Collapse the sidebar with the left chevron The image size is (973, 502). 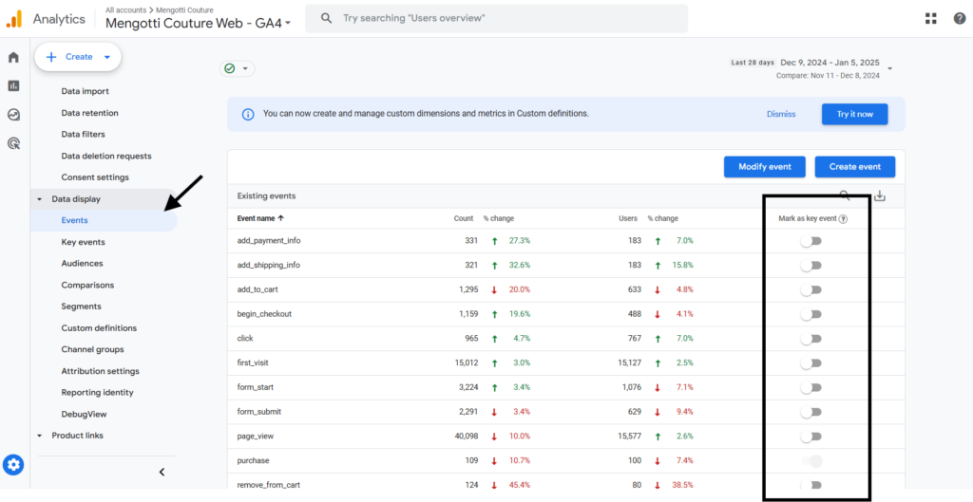162,473
